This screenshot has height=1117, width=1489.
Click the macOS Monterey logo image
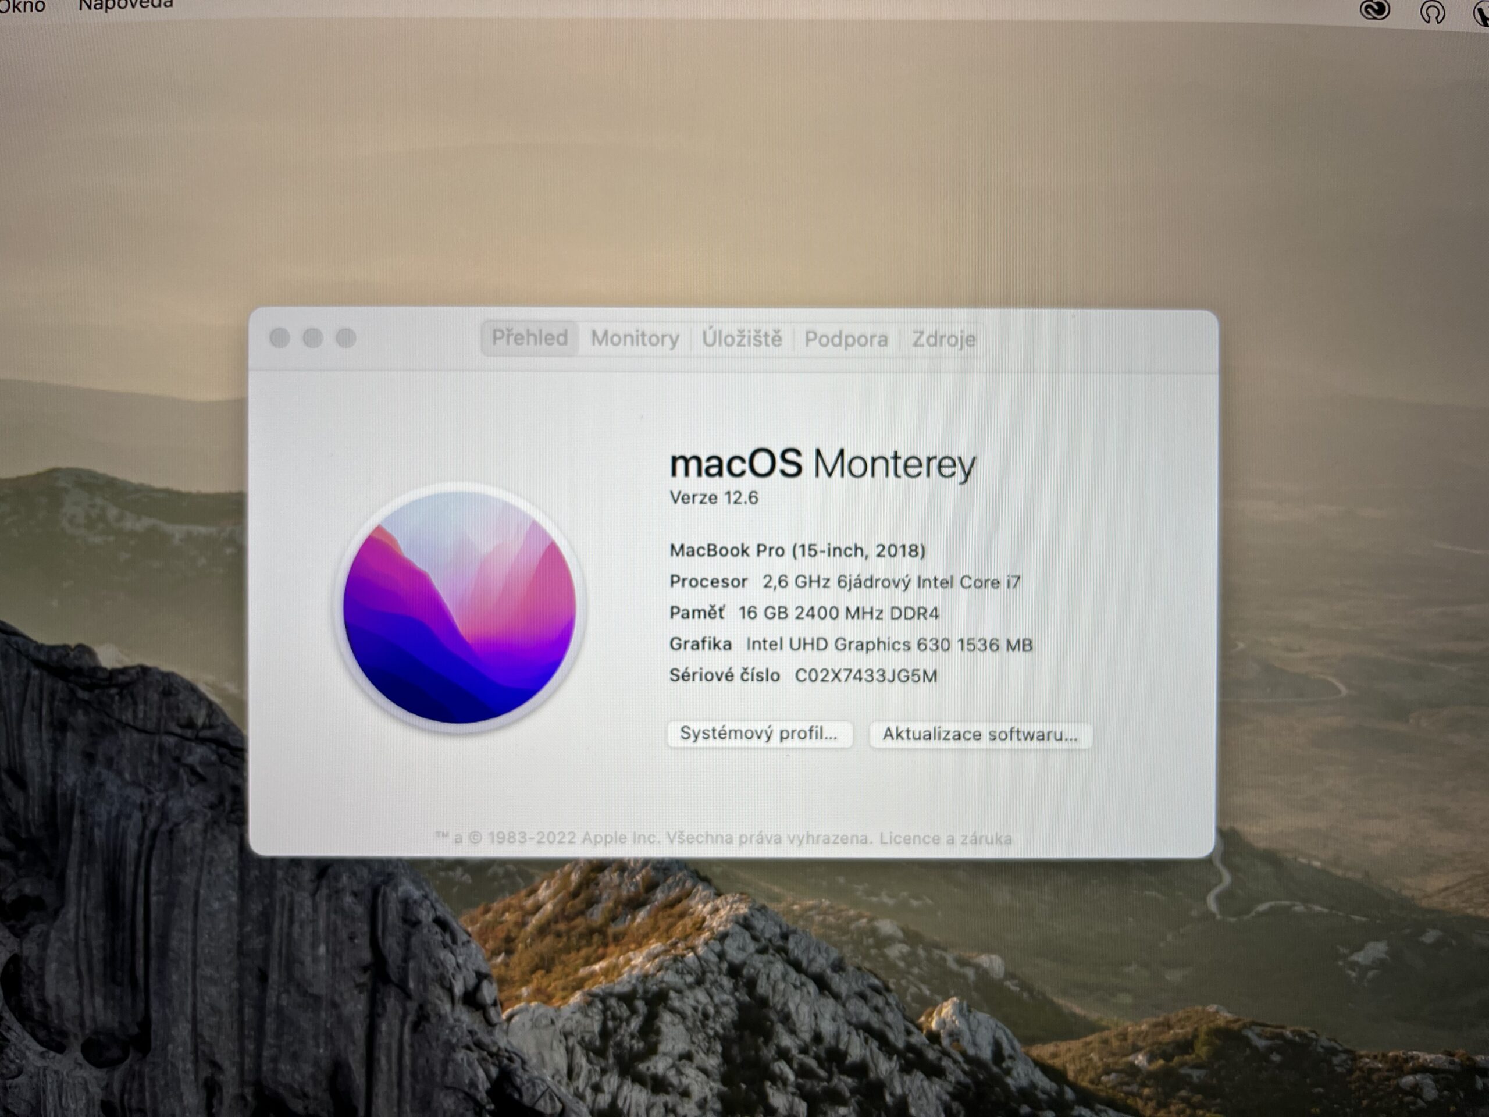pyautogui.click(x=459, y=607)
